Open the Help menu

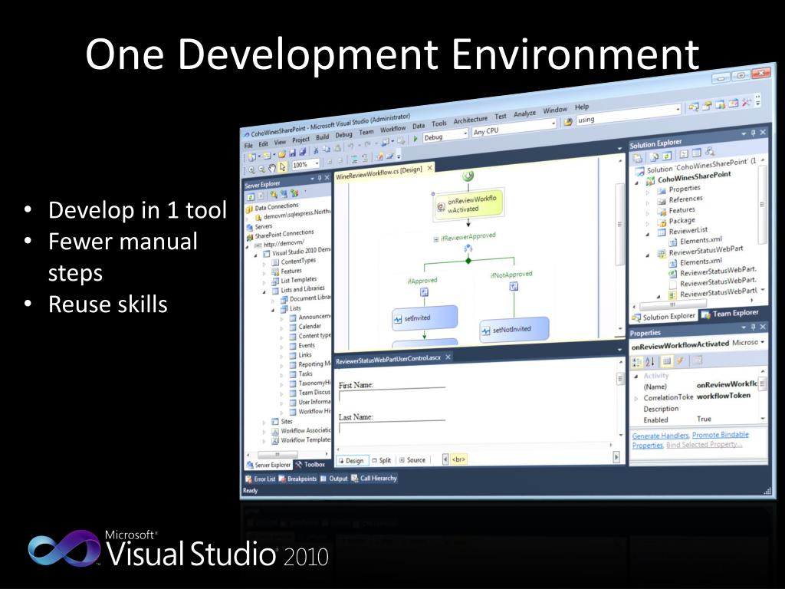point(582,107)
